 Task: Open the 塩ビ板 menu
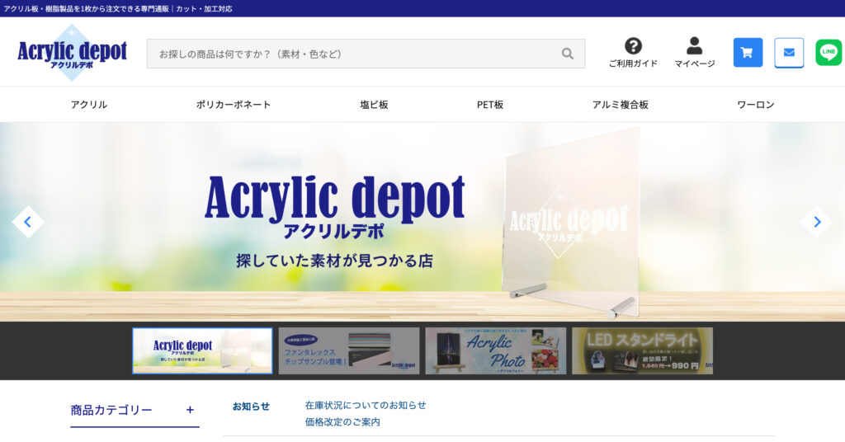(x=374, y=105)
